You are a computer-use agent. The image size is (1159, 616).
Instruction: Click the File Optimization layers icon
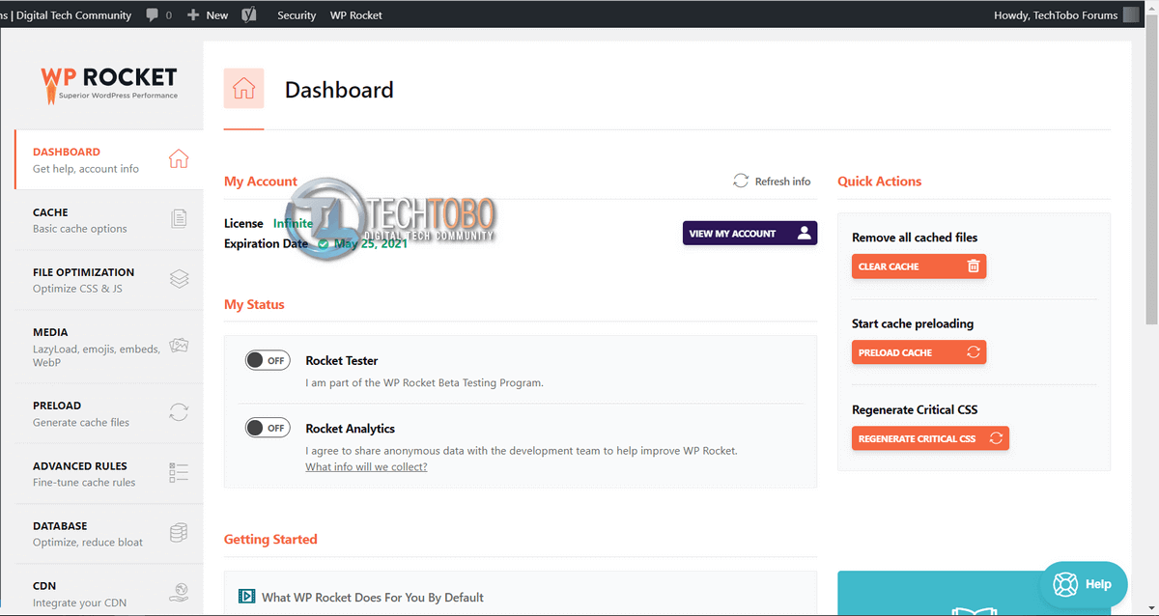[x=179, y=279]
